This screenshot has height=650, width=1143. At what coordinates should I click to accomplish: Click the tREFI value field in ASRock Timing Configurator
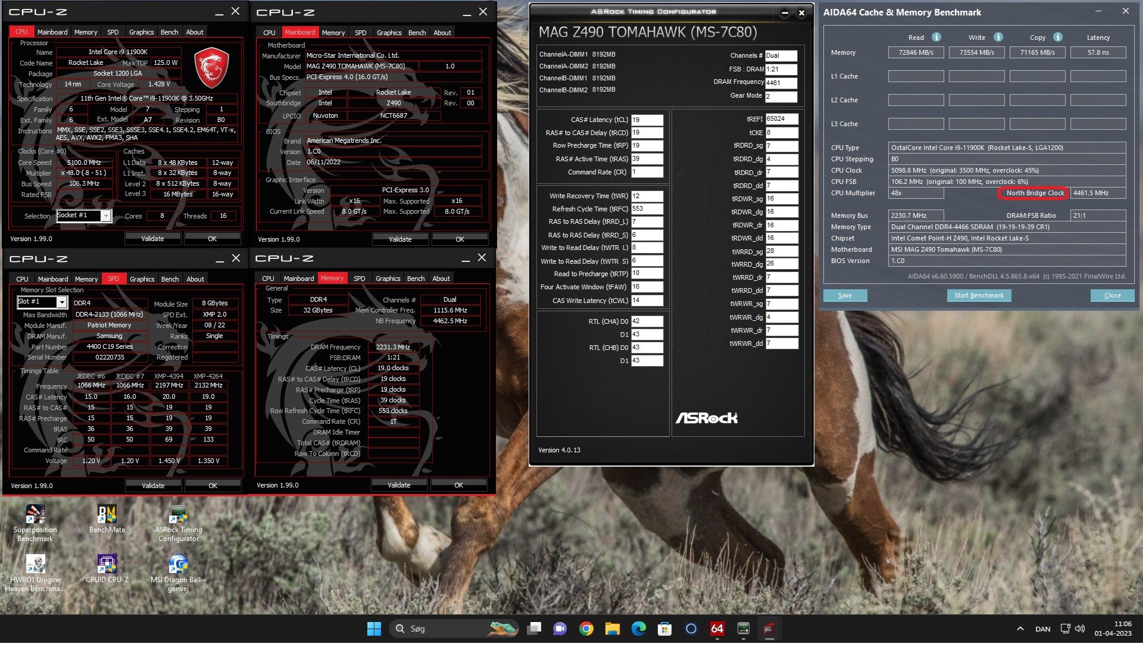tap(782, 118)
